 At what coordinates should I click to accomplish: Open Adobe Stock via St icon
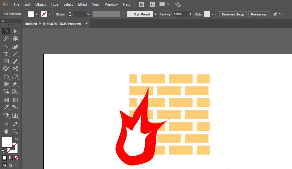(x=152, y=4)
